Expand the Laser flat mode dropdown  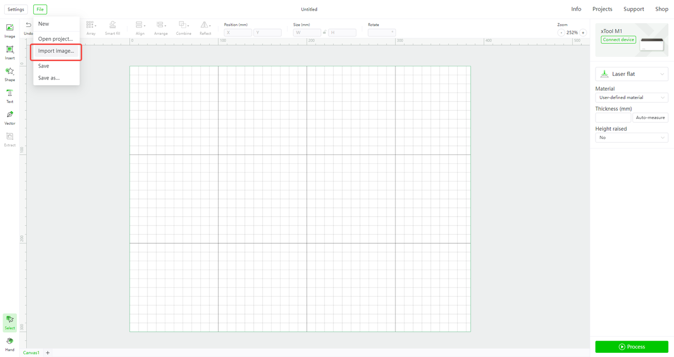click(631, 74)
